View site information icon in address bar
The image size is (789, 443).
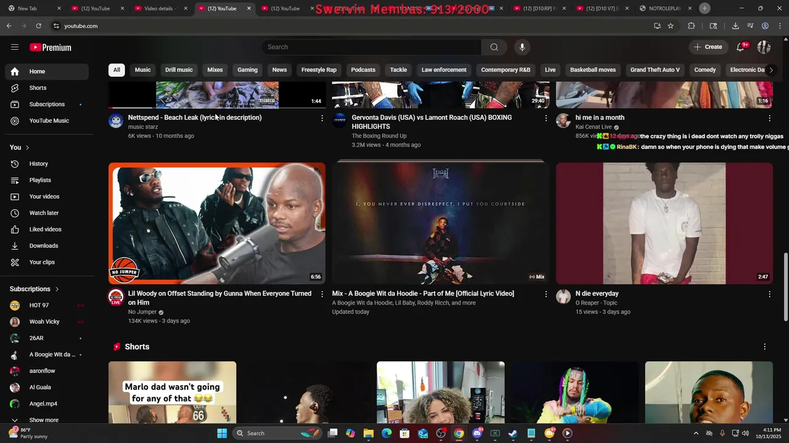click(56, 26)
